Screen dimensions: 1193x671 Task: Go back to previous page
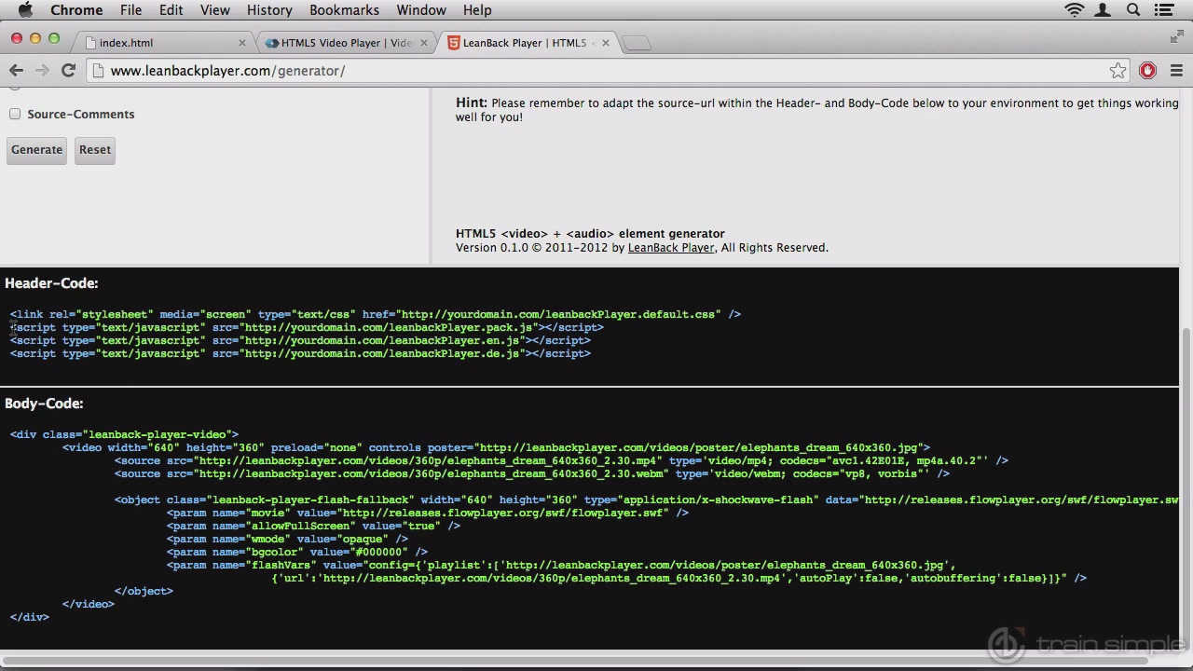coord(16,71)
